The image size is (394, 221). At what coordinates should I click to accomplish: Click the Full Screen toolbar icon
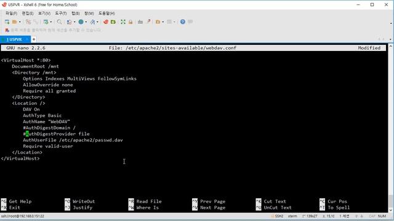coord(123,22)
